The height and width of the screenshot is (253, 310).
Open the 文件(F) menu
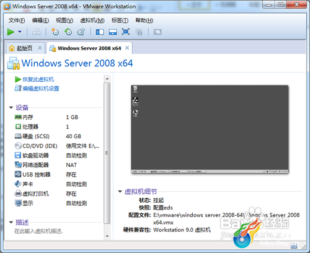(x=17, y=20)
